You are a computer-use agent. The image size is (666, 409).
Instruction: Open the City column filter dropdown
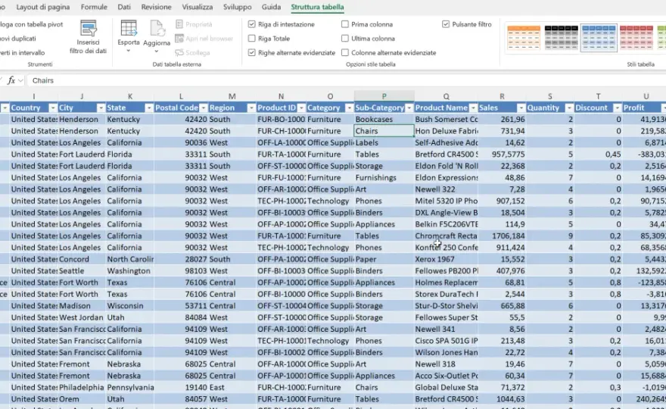[101, 108]
